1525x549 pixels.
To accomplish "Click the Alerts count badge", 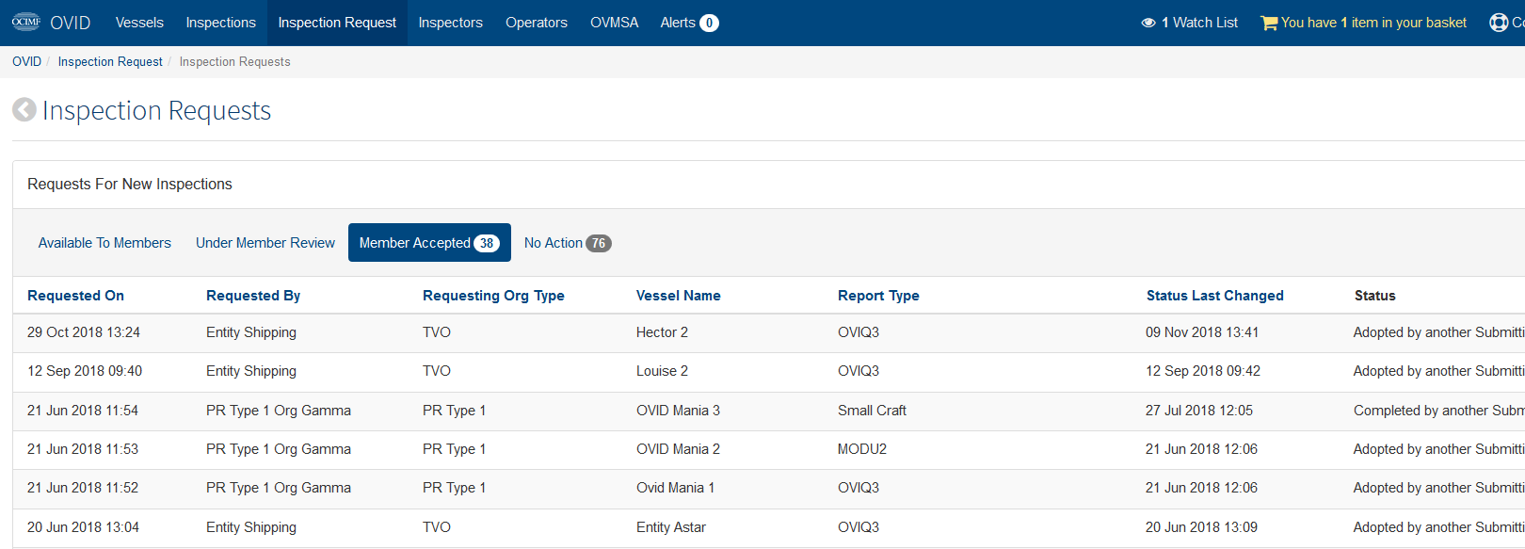I will [x=709, y=23].
